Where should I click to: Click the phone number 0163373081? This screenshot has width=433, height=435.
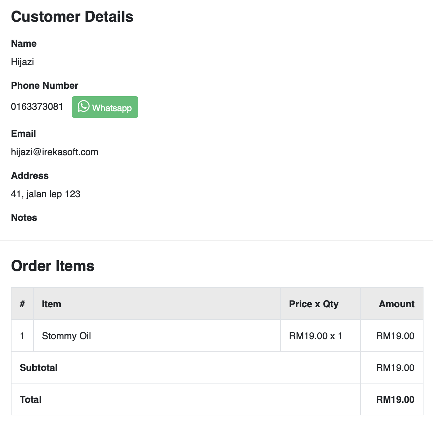[37, 107]
